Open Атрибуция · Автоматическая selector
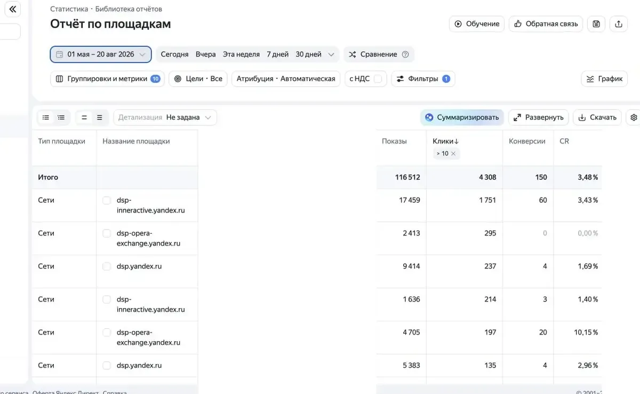Viewport: 640px width, 394px height. click(286, 79)
